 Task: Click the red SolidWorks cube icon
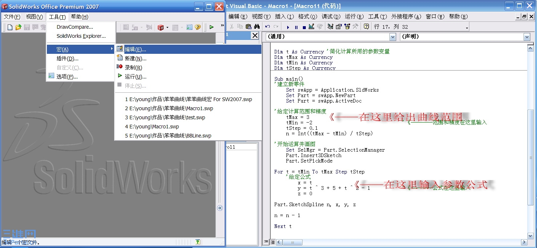(x=161, y=27)
